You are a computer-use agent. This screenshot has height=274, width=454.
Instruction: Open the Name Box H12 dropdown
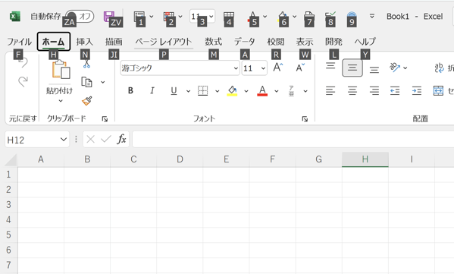point(64,140)
